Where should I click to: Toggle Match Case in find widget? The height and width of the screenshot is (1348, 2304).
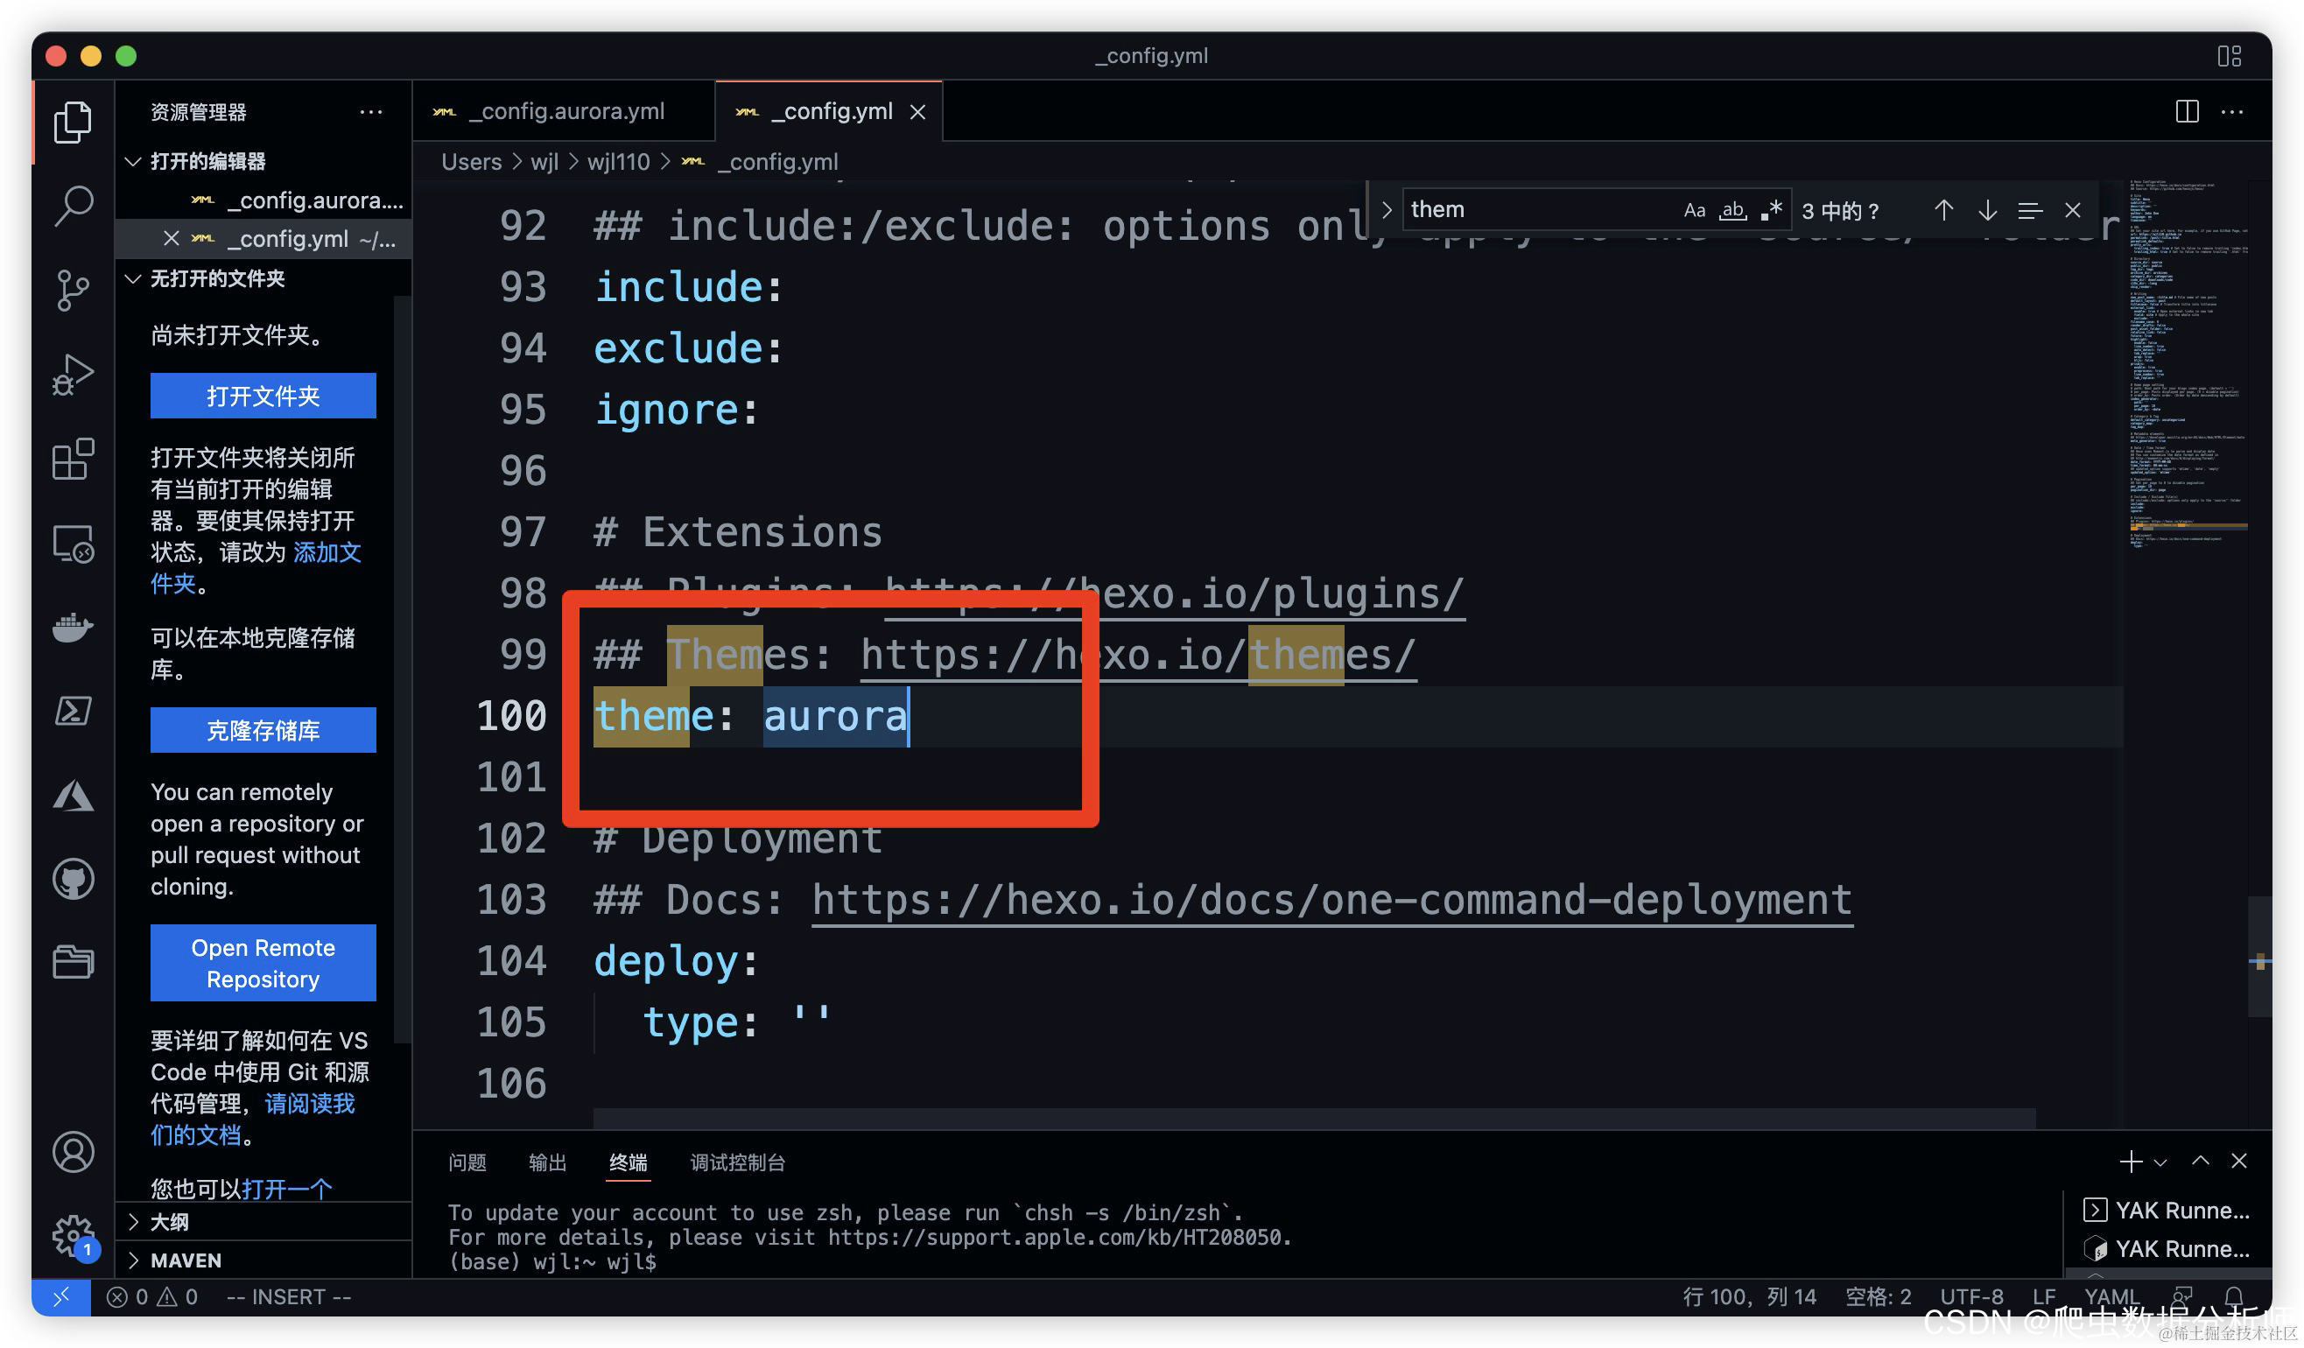[1694, 210]
